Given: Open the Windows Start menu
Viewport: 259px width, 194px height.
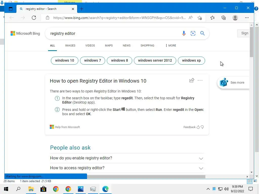Looking at the screenshot, I should tap(6, 189).
